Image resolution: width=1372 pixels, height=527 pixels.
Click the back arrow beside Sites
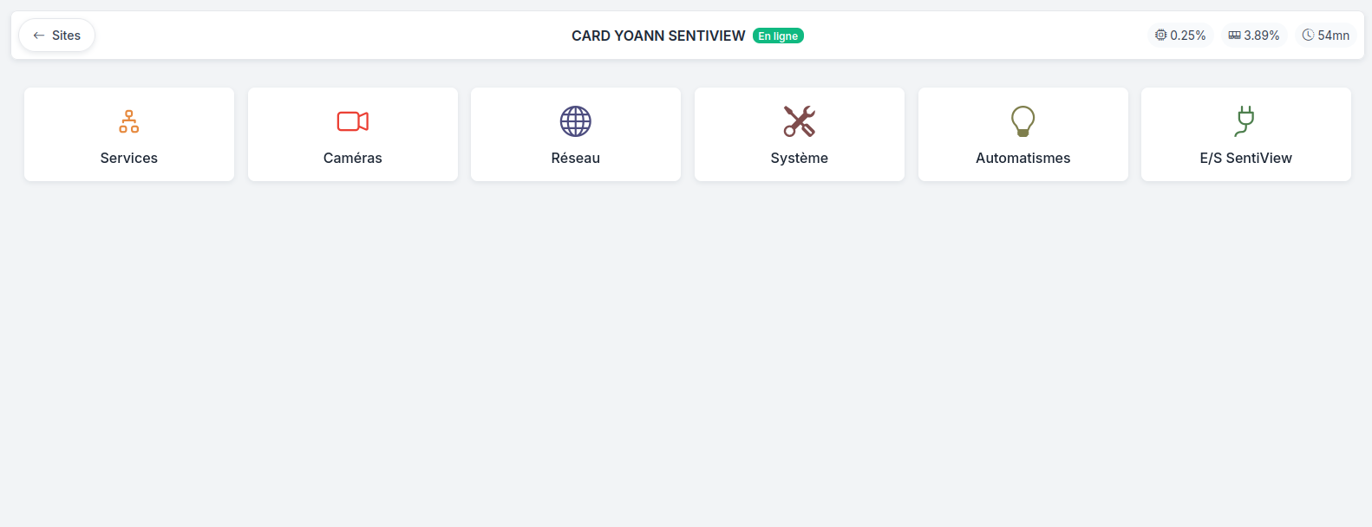tap(39, 36)
